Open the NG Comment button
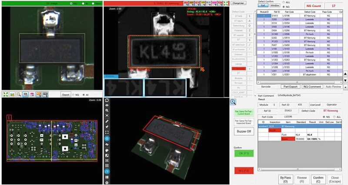Screen dimensions: 348x185 [312, 86]
